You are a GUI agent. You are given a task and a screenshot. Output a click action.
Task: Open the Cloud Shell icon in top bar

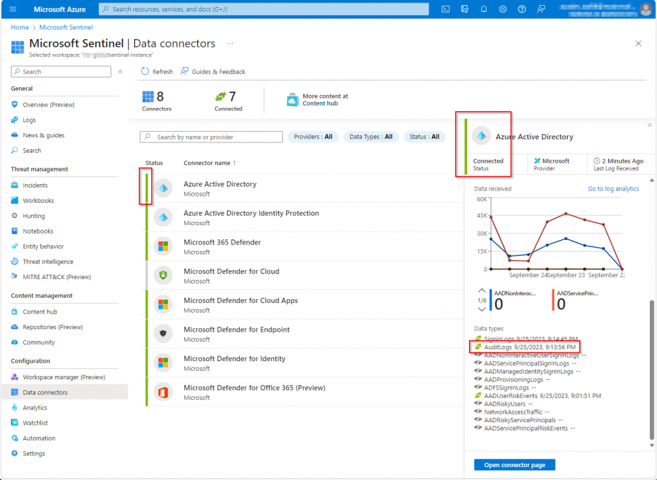445,9
